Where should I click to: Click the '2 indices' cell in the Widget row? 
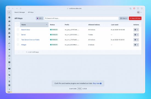click(91, 45)
